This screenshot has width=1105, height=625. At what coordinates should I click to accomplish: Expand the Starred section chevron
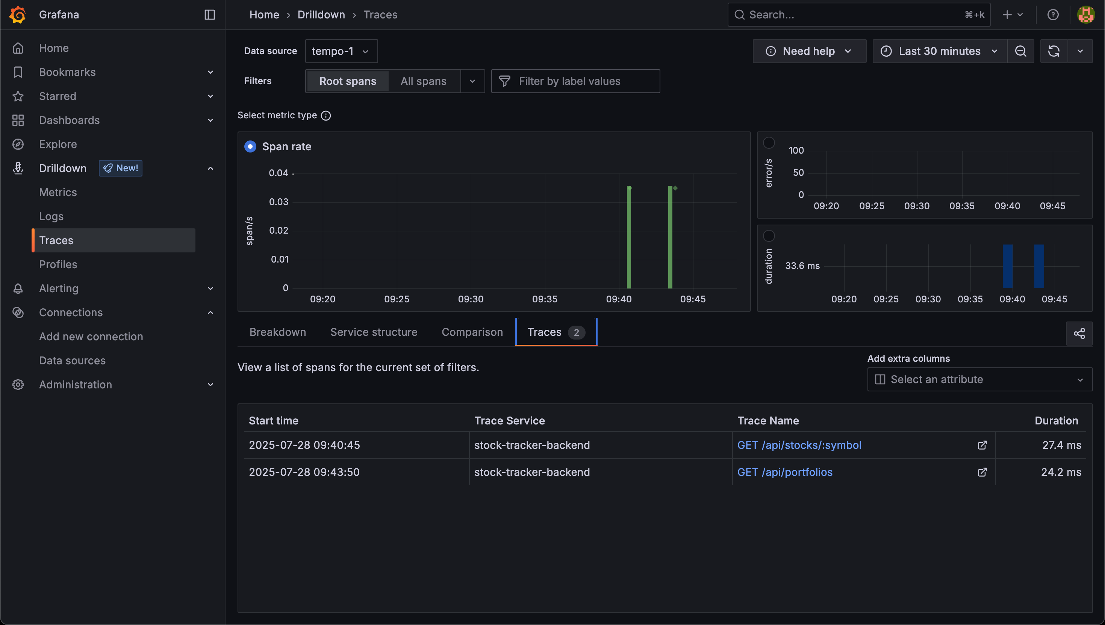click(x=210, y=96)
